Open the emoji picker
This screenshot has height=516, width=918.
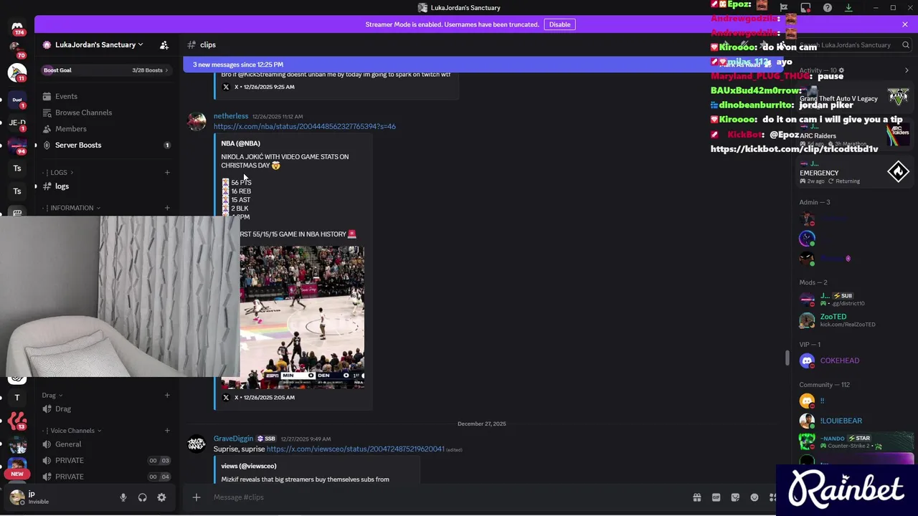pos(754,497)
